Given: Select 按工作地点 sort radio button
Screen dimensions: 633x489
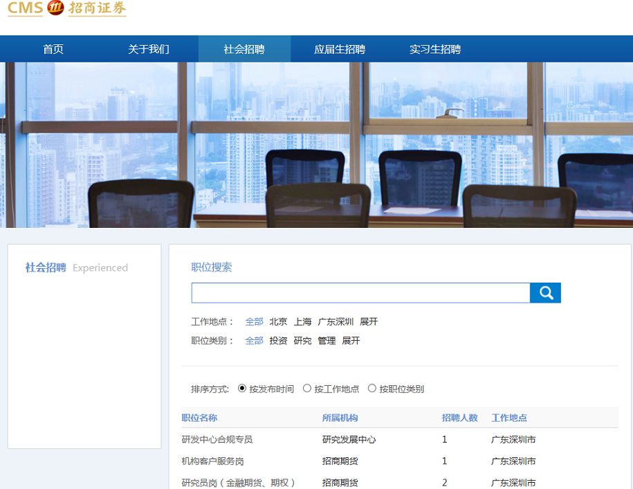Looking at the screenshot, I should (306, 389).
